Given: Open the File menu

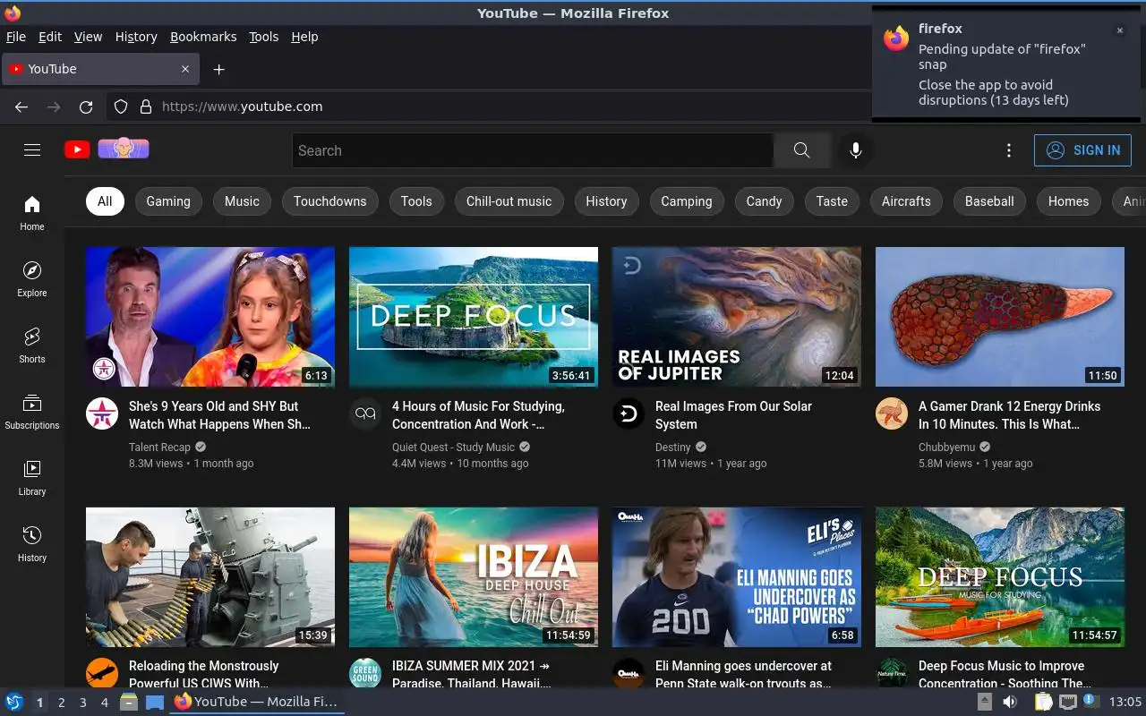Looking at the screenshot, I should tap(16, 37).
